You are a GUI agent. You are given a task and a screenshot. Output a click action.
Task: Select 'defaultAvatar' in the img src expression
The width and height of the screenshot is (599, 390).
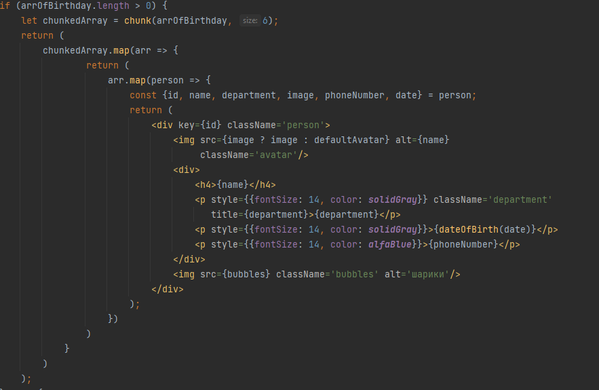(x=349, y=140)
